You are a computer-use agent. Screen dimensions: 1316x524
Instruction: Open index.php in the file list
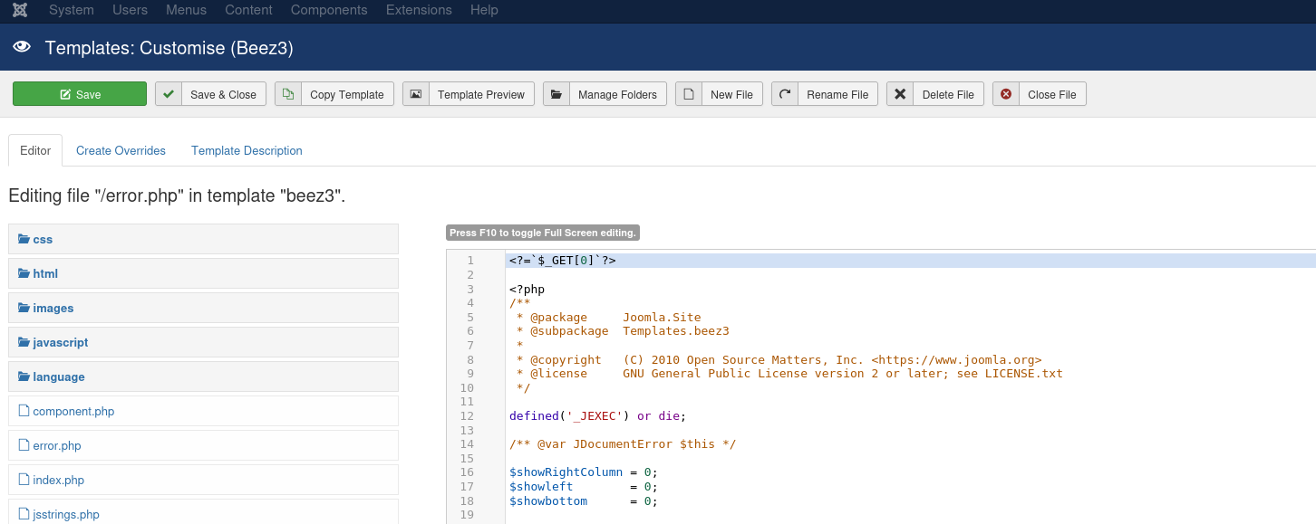coord(58,481)
